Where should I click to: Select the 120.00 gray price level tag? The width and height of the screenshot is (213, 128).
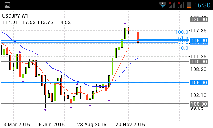point(199,19)
